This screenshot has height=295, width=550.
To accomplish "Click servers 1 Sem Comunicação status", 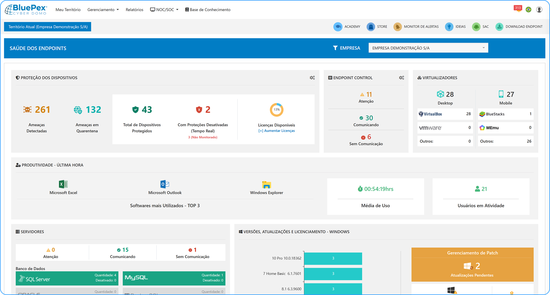I will [x=193, y=253].
